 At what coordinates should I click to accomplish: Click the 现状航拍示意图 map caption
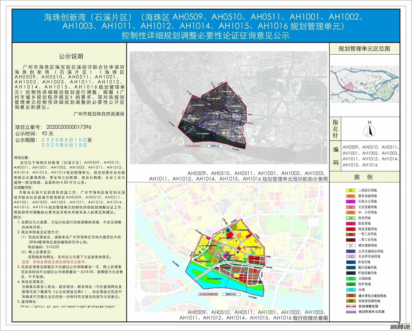coord(238,176)
